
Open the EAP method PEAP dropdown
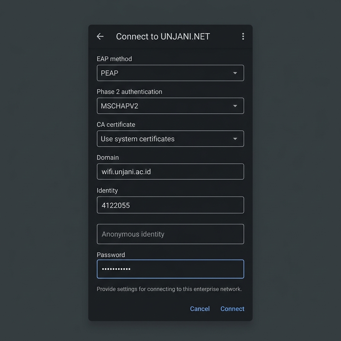click(170, 73)
